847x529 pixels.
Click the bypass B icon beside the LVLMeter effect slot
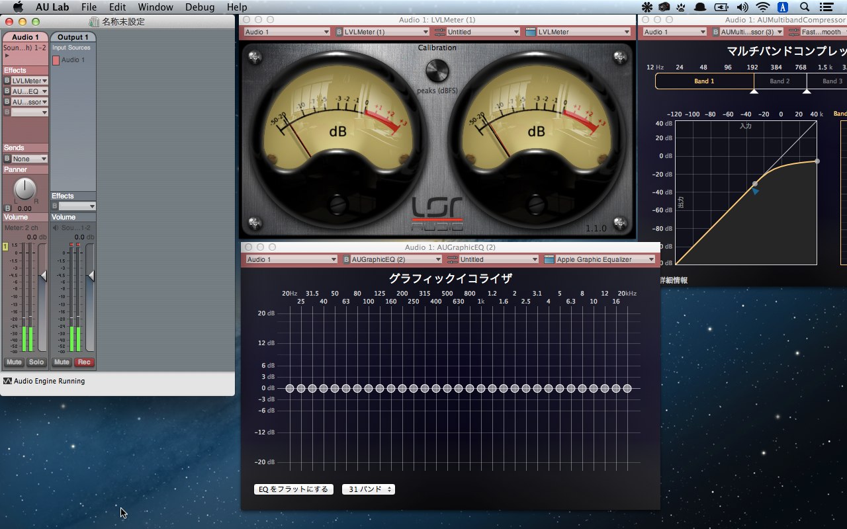point(7,81)
